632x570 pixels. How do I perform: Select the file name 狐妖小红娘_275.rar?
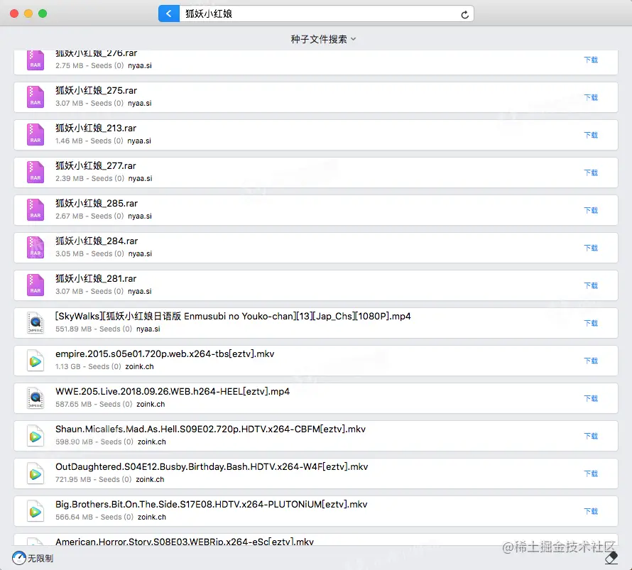point(96,91)
